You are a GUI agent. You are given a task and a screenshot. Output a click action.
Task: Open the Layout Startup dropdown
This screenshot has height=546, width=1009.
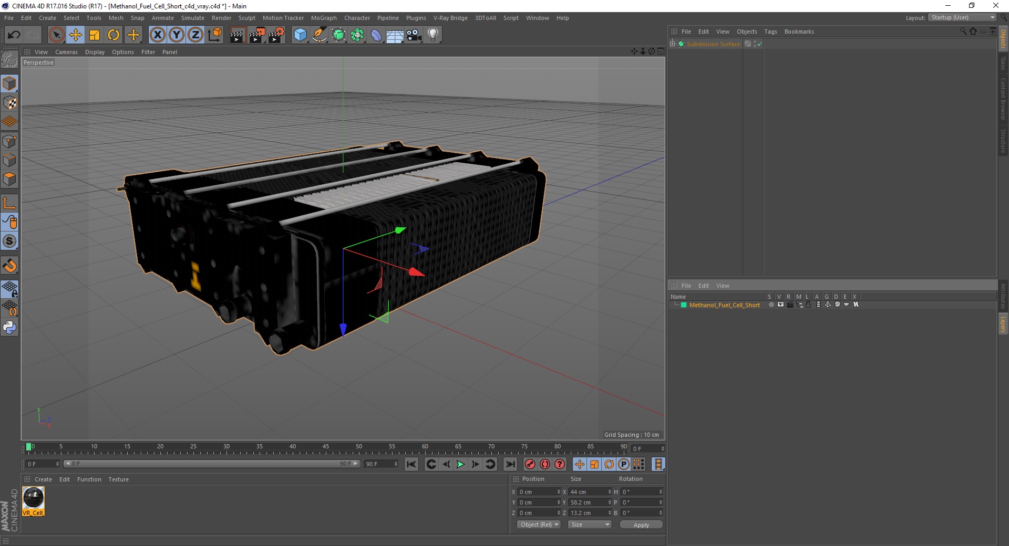click(962, 17)
